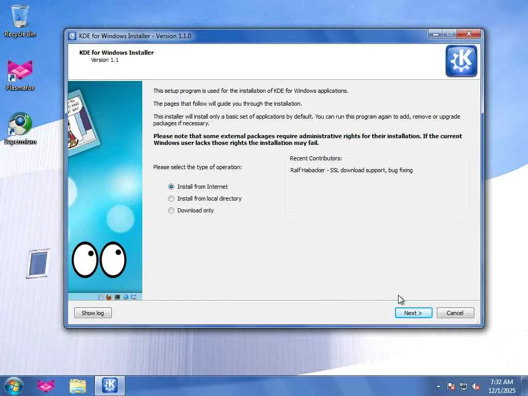The width and height of the screenshot is (528, 396).
Task: Select the Plasmafox desktop shortcut
Action: coord(20,75)
